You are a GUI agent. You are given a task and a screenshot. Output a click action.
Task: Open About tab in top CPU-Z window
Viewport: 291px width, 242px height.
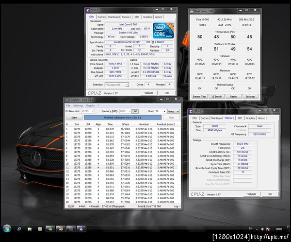[x=158, y=17]
